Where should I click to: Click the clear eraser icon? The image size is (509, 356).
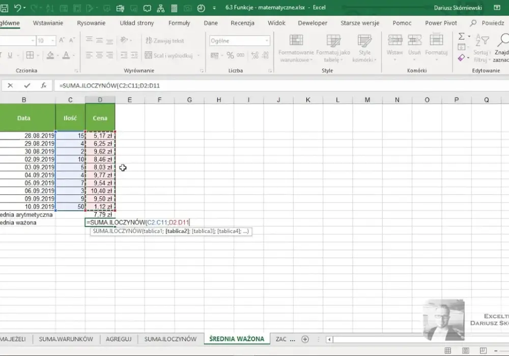click(x=461, y=57)
